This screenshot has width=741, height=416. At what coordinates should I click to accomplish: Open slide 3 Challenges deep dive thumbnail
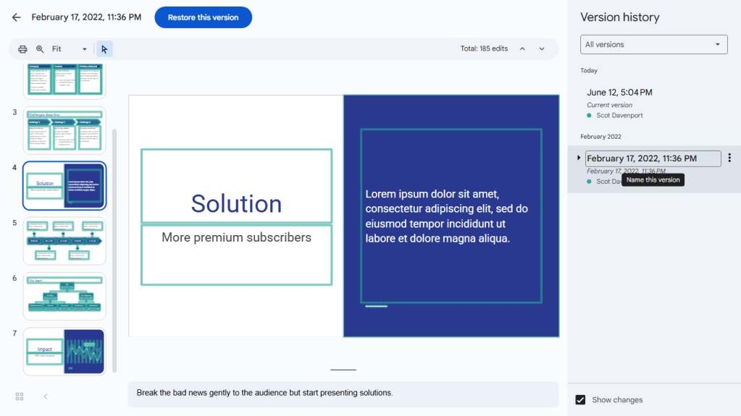[x=64, y=130]
